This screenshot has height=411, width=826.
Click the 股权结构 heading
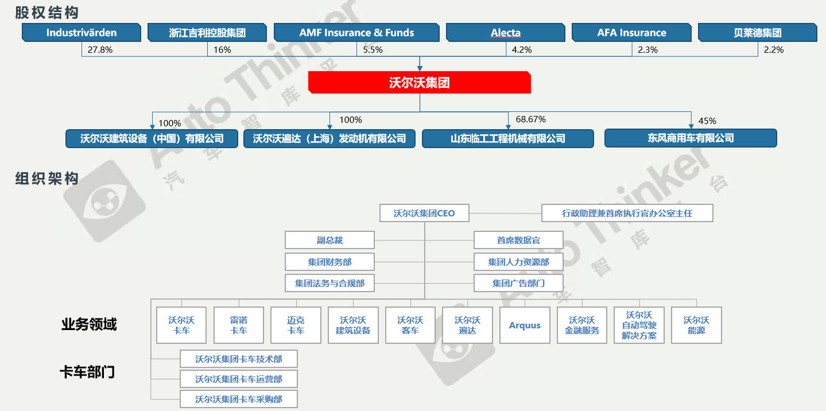[47, 12]
